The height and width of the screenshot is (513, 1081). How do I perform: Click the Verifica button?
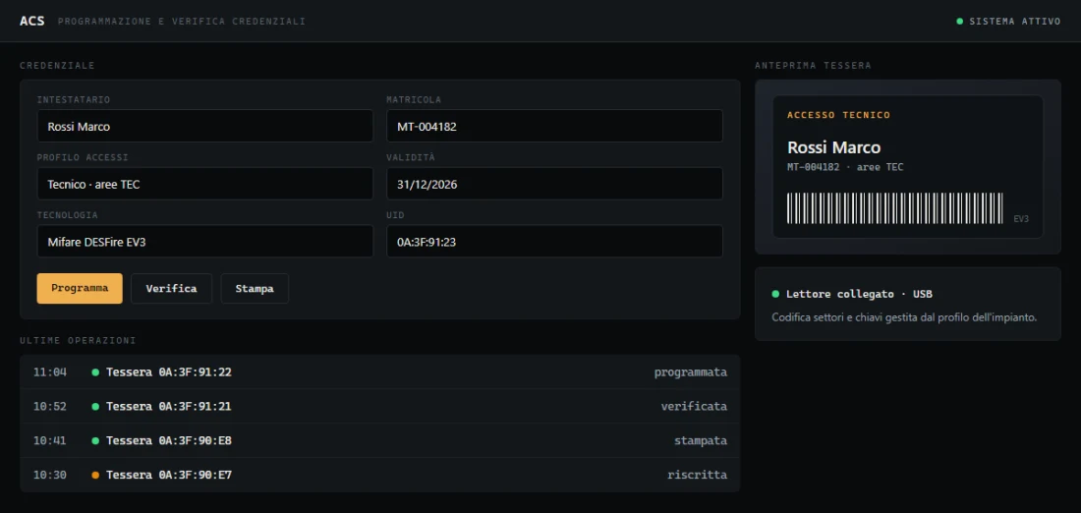pos(171,288)
